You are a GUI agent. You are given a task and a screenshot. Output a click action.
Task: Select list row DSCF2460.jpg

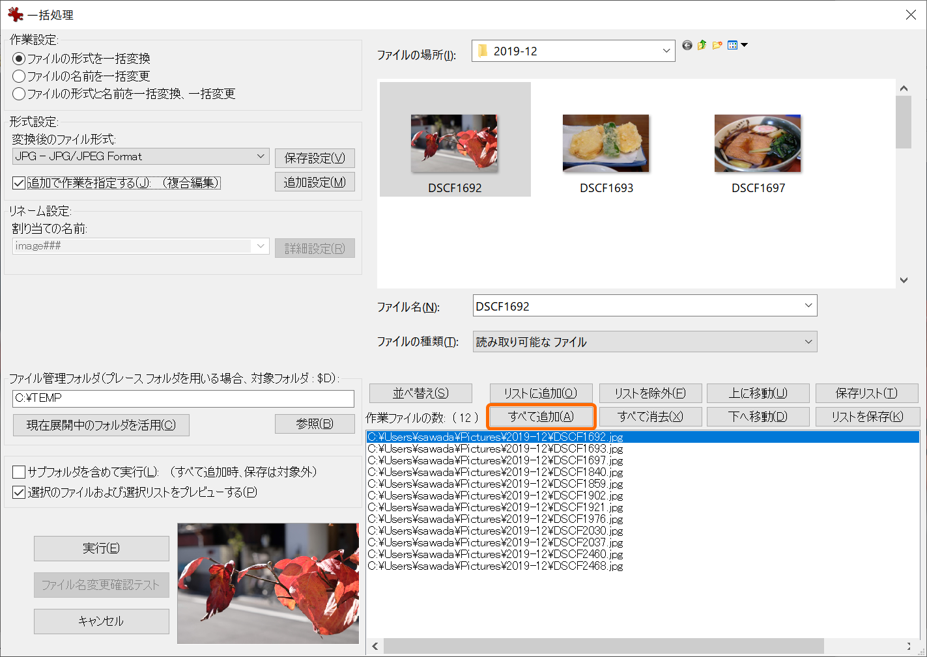click(643, 554)
